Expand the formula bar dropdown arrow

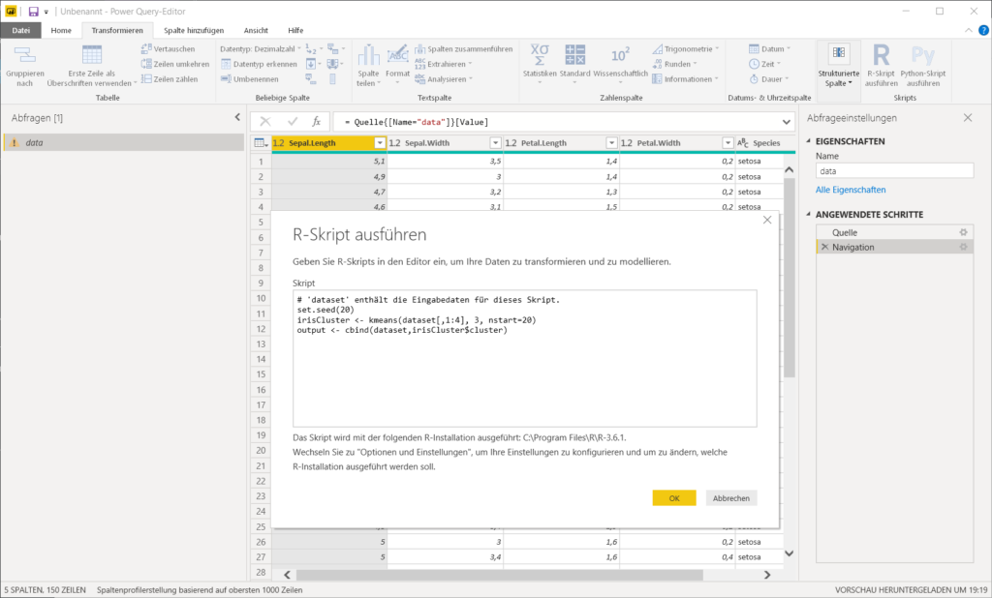click(x=786, y=122)
